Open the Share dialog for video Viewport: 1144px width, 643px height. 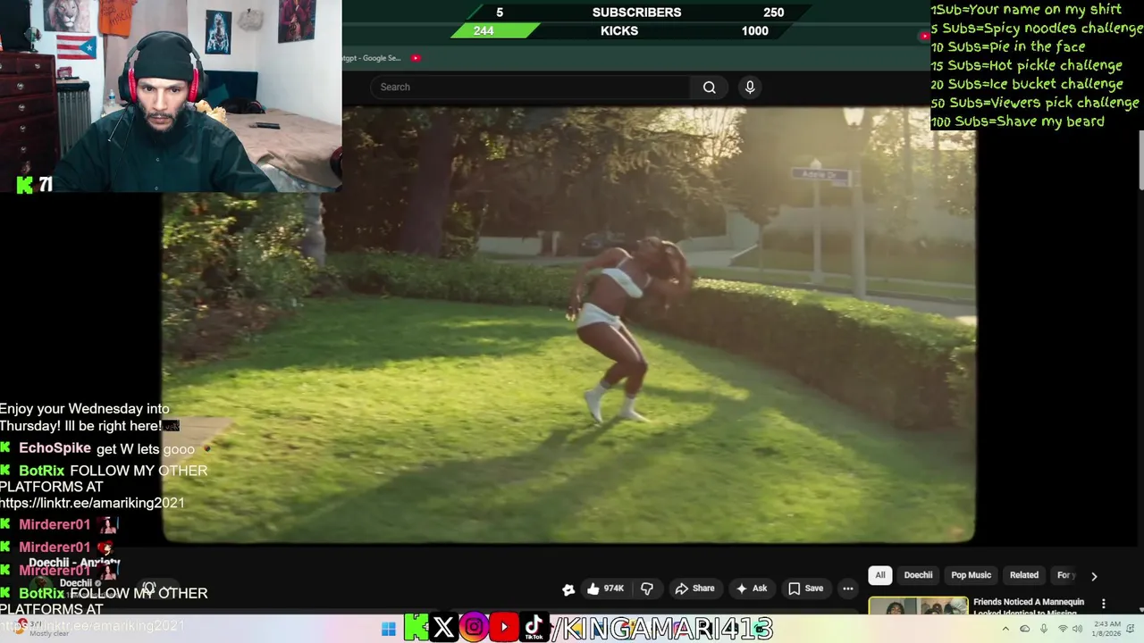pyautogui.click(x=694, y=589)
